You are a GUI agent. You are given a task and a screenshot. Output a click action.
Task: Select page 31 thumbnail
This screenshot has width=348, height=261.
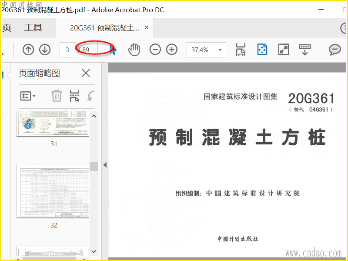(x=53, y=124)
